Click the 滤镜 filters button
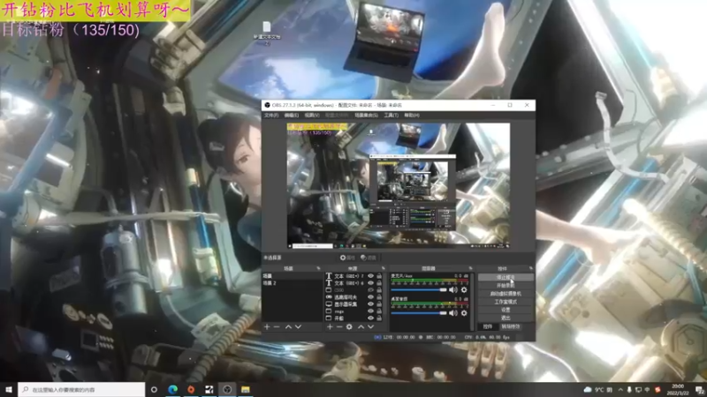 [x=369, y=258]
